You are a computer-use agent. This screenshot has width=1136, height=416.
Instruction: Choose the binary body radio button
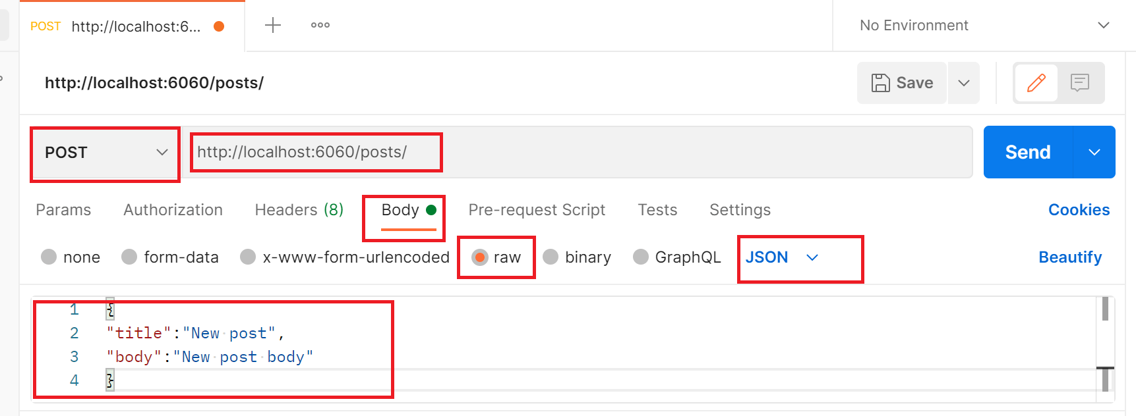point(551,257)
